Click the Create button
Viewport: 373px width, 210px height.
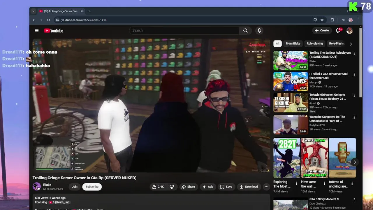(x=322, y=30)
